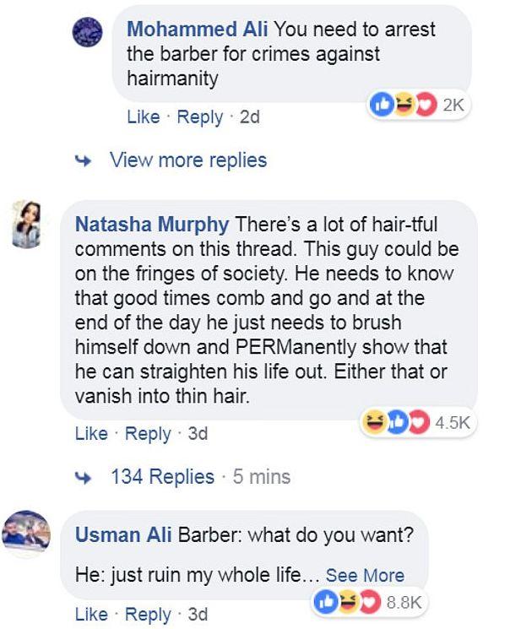
Task: Like Natasha Murphy's comment
Action: [x=91, y=434]
